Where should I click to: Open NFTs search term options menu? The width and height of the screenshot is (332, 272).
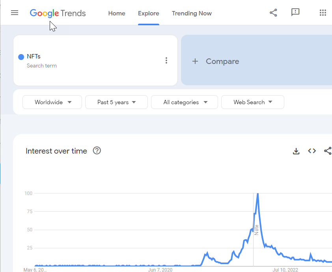tap(166, 60)
